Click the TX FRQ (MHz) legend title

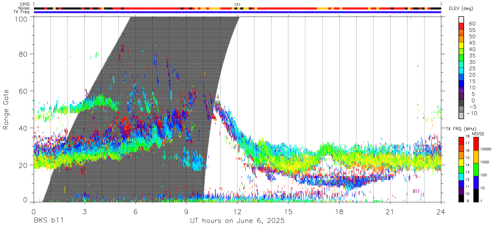click(460, 128)
